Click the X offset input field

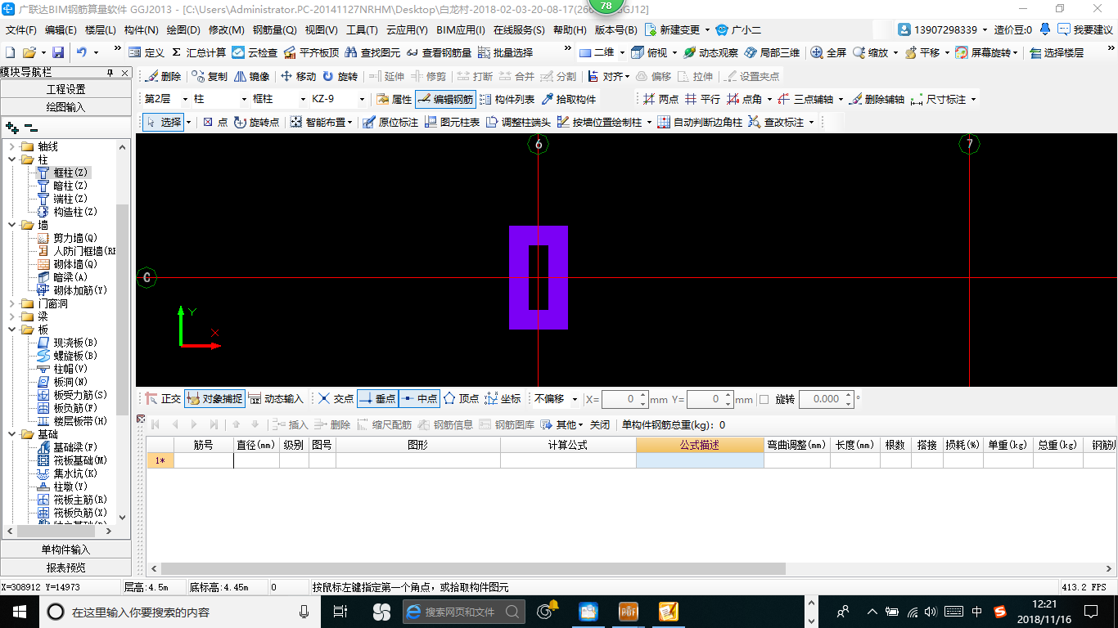point(618,399)
